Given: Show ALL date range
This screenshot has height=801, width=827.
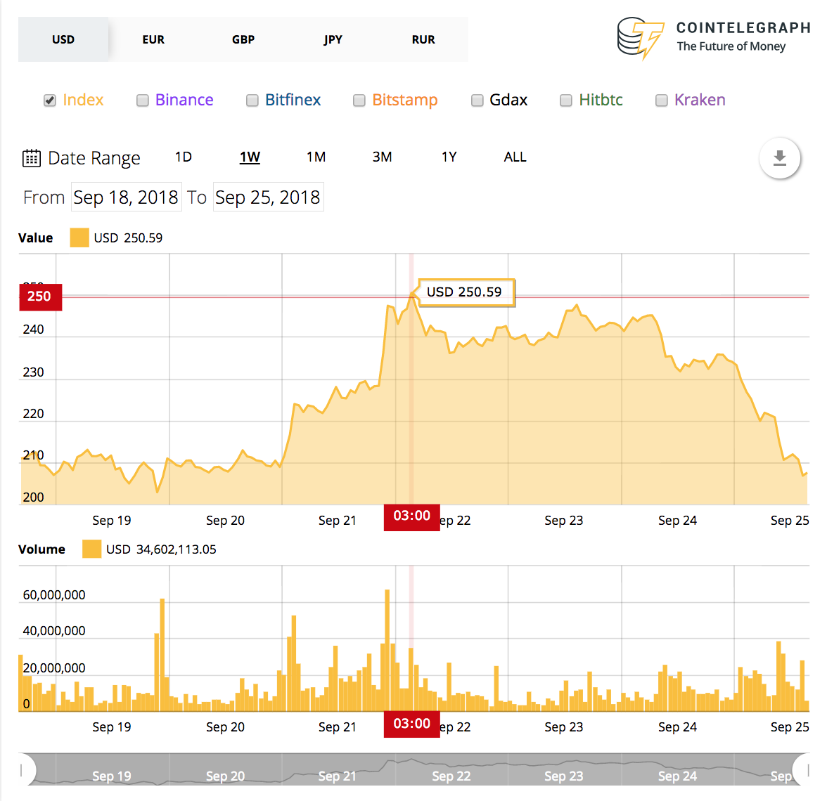Looking at the screenshot, I should (515, 157).
